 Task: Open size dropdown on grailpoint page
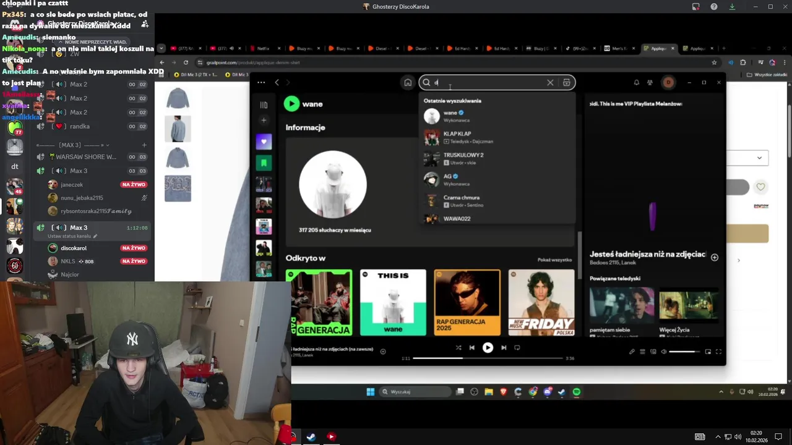[x=747, y=158]
